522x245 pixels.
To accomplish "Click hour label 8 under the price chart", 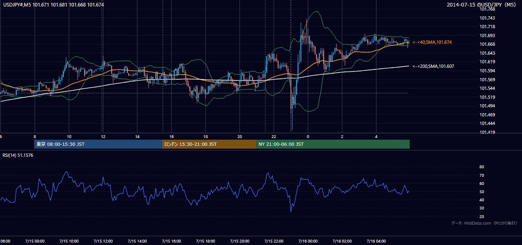I will pyautogui.click(x=35, y=137).
